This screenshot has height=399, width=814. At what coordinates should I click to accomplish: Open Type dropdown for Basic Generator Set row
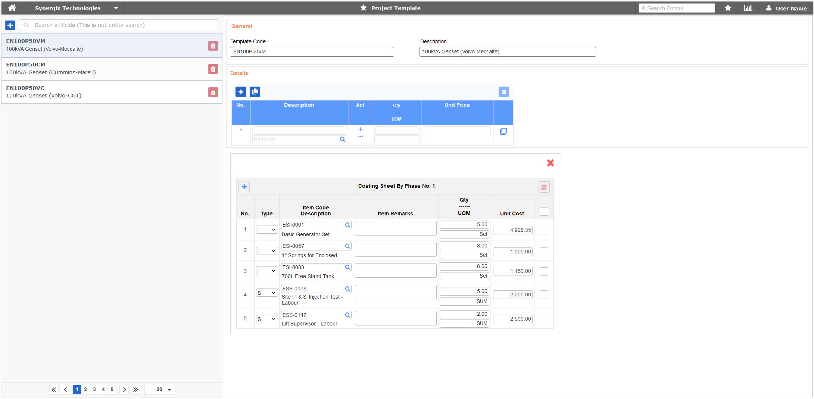pos(266,229)
